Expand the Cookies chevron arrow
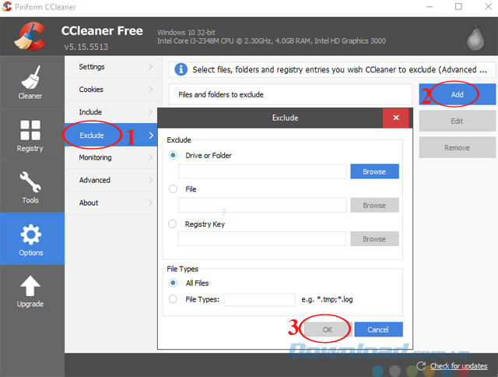The width and height of the screenshot is (498, 377). point(150,90)
